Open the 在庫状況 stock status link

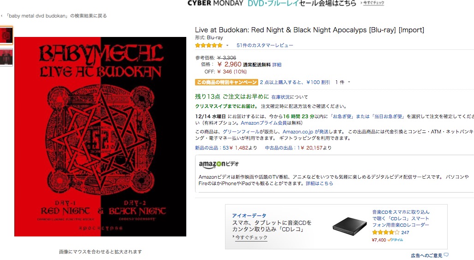coord(280,97)
